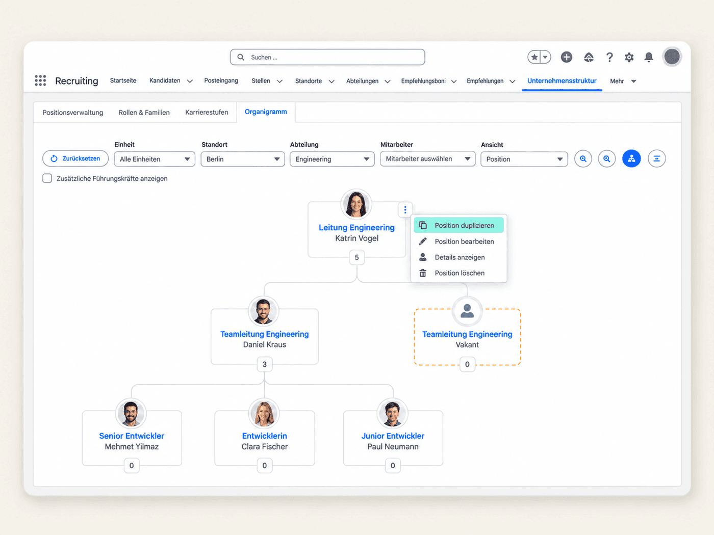Viewport: 714px width, 535px height.
Task: Click Mehmet Yilmaz's photo
Action: [x=131, y=413]
